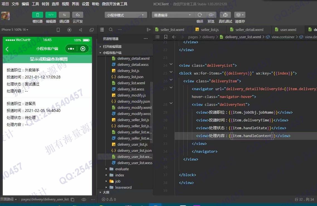Click the user avatar thumbnail
317x206 pixels.
coord(6,16)
